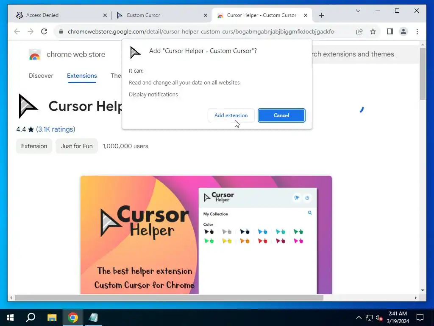Click the scroll right arrow
The width and height of the screenshot is (434, 326).
(x=415, y=298)
